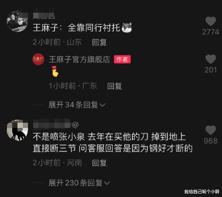Reply to the 山东 comment via 回复
The width and height of the screenshot is (222, 197).
point(99,42)
